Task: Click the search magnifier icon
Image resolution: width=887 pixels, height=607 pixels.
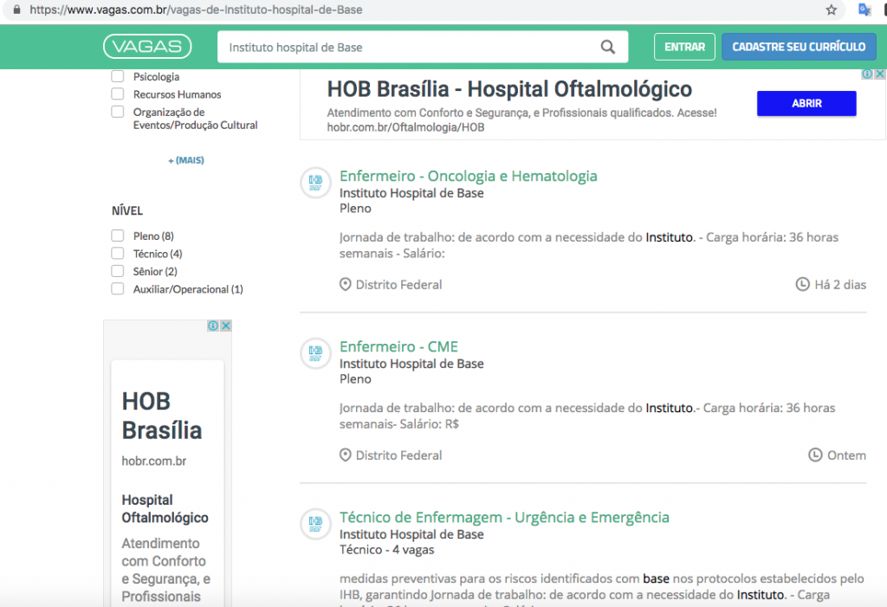Action: pyautogui.click(x=608, y=48)
